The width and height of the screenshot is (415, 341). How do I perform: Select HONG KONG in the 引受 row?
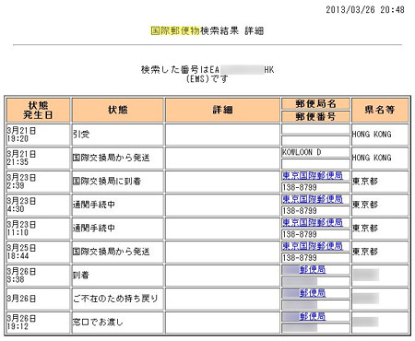(x=380, y=135)
